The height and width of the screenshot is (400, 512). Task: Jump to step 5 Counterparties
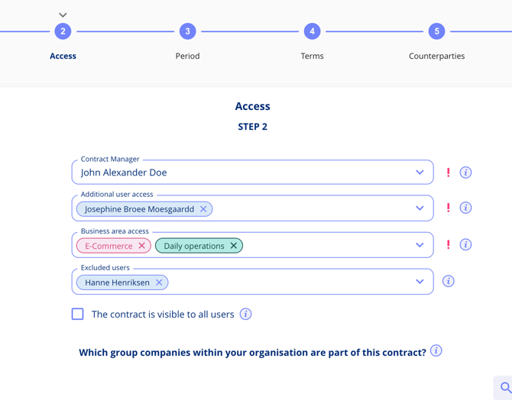[x=436, y=31]
